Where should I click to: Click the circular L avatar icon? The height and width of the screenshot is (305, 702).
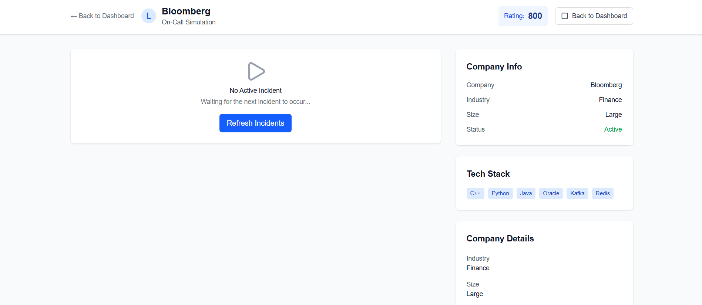click(x=149, y=16)
